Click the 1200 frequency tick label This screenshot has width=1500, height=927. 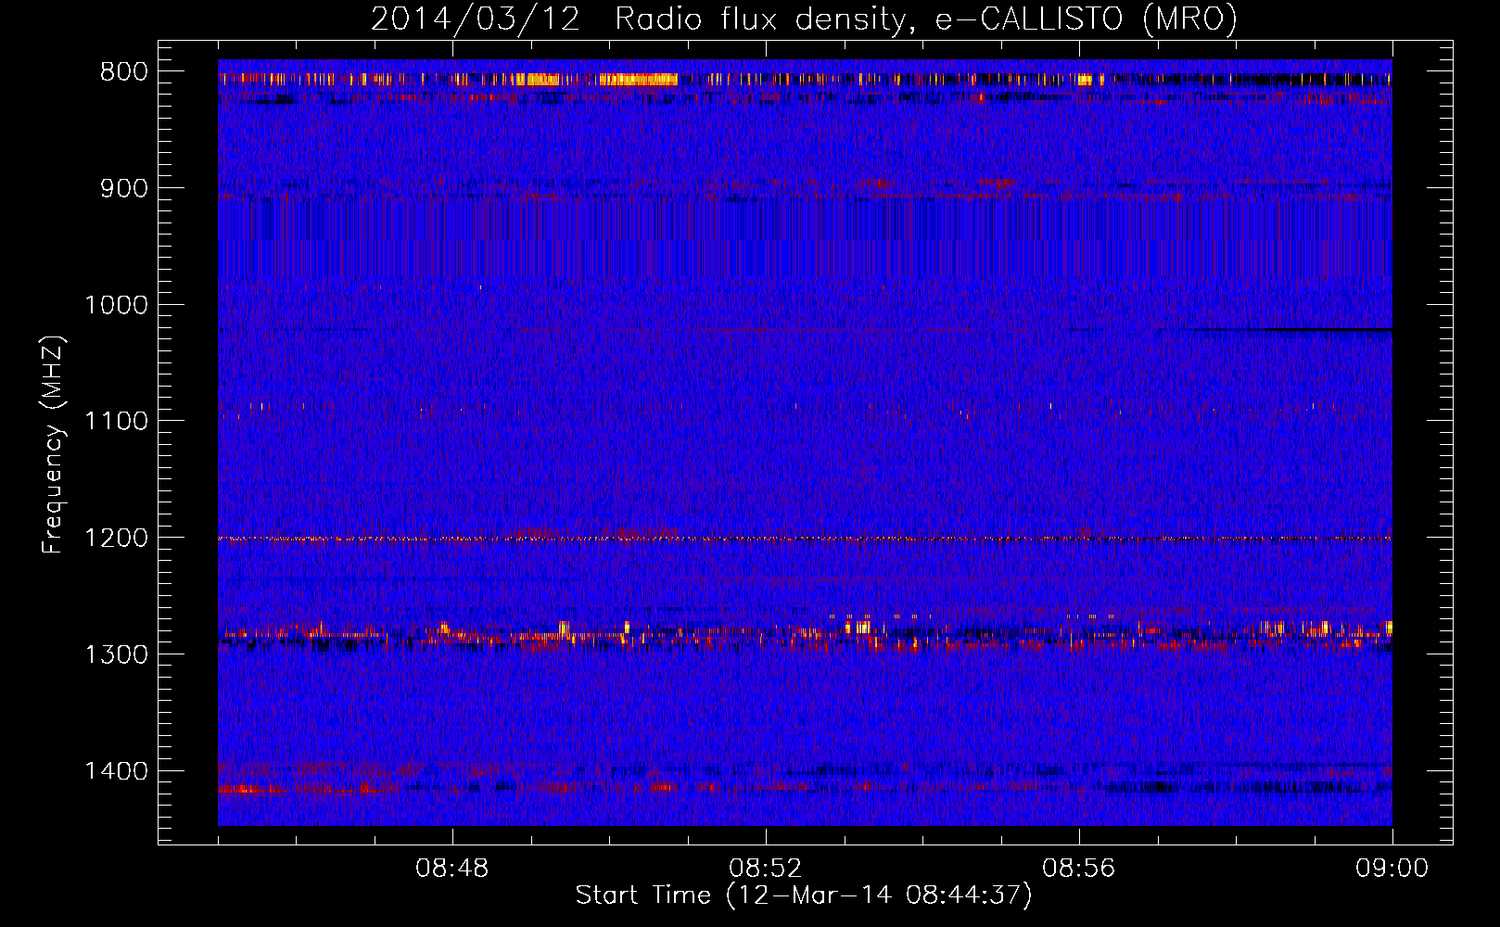[116, 538]
